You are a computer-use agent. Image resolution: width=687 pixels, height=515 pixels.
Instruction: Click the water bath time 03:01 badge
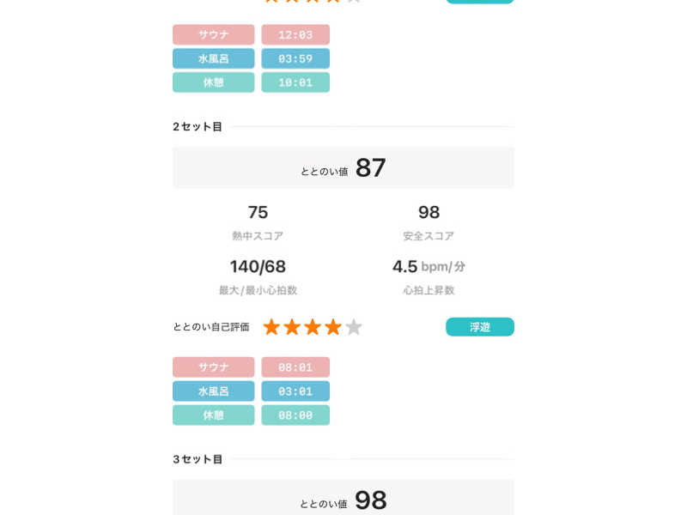295,391
